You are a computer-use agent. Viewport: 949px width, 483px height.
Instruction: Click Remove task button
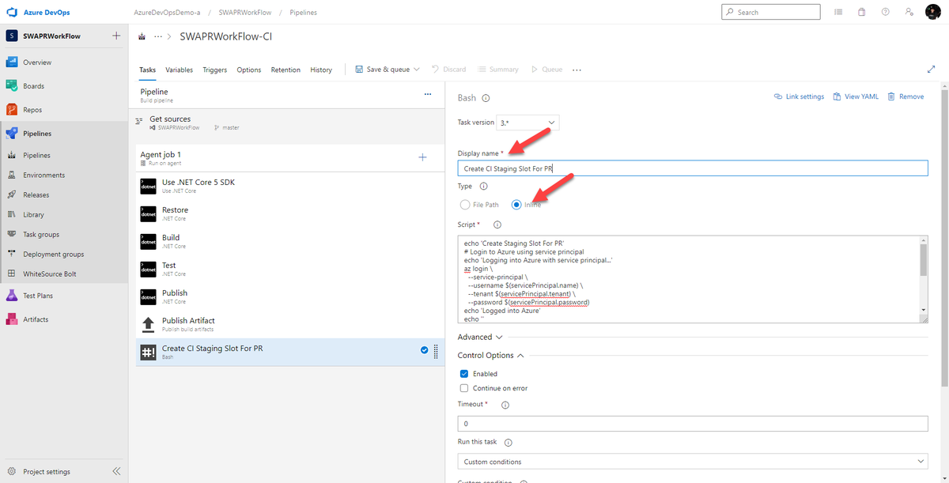[x=906, y=96]
